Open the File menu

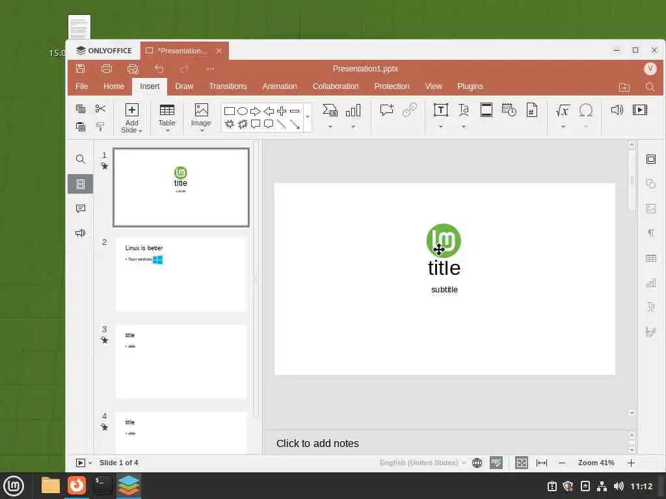click(81, 86)
